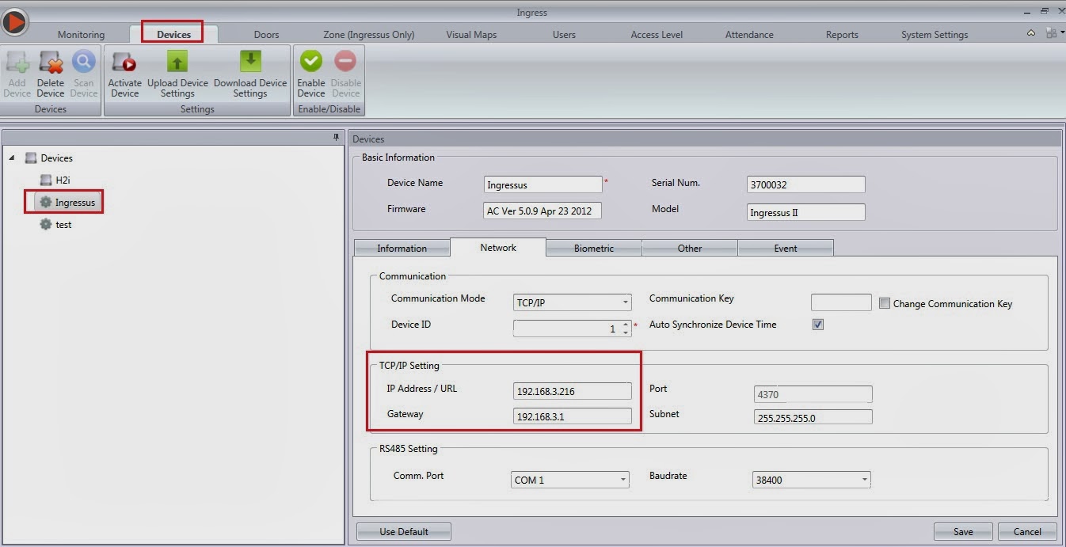Collapse the ribbon using the chevron icon

click(x=1030, y=33)
